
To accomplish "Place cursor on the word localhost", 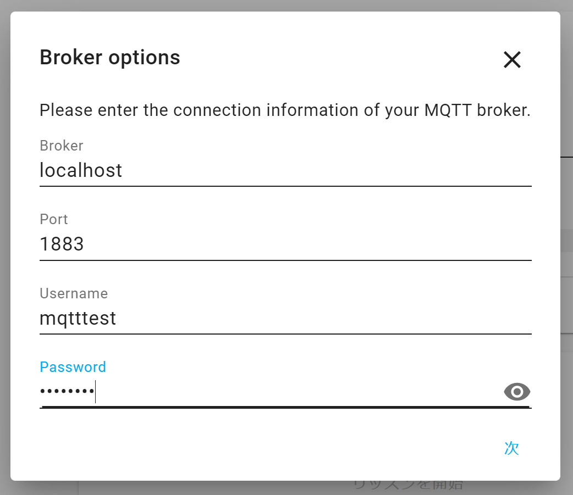I will [81, 170].
